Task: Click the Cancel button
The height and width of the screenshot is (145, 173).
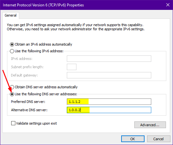Action: [x=159, y=139]
